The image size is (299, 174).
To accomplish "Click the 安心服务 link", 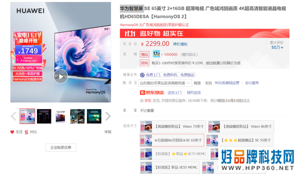I will [252, 83].
